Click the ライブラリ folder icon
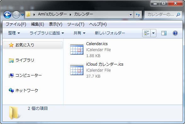The image size is (185, 124). point(11,61)
